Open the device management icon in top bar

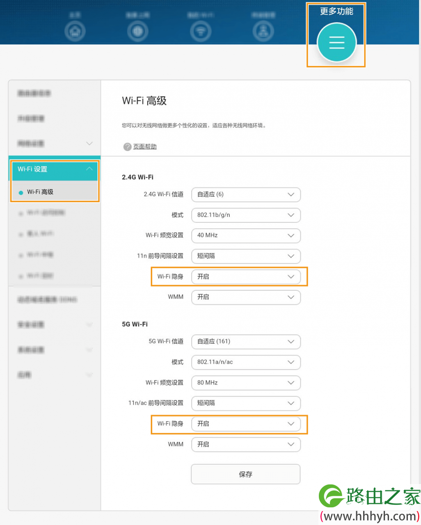coord(263,32)
